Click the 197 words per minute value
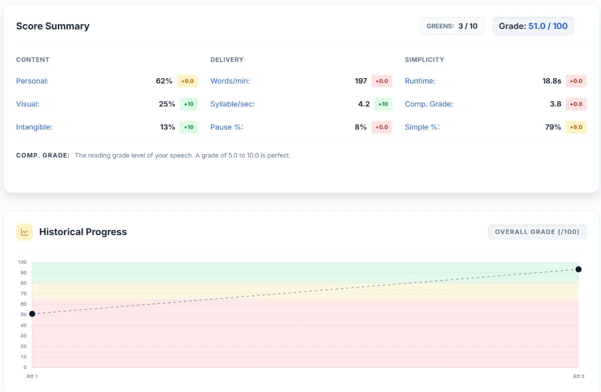The image size is (601, 392). 361,81
